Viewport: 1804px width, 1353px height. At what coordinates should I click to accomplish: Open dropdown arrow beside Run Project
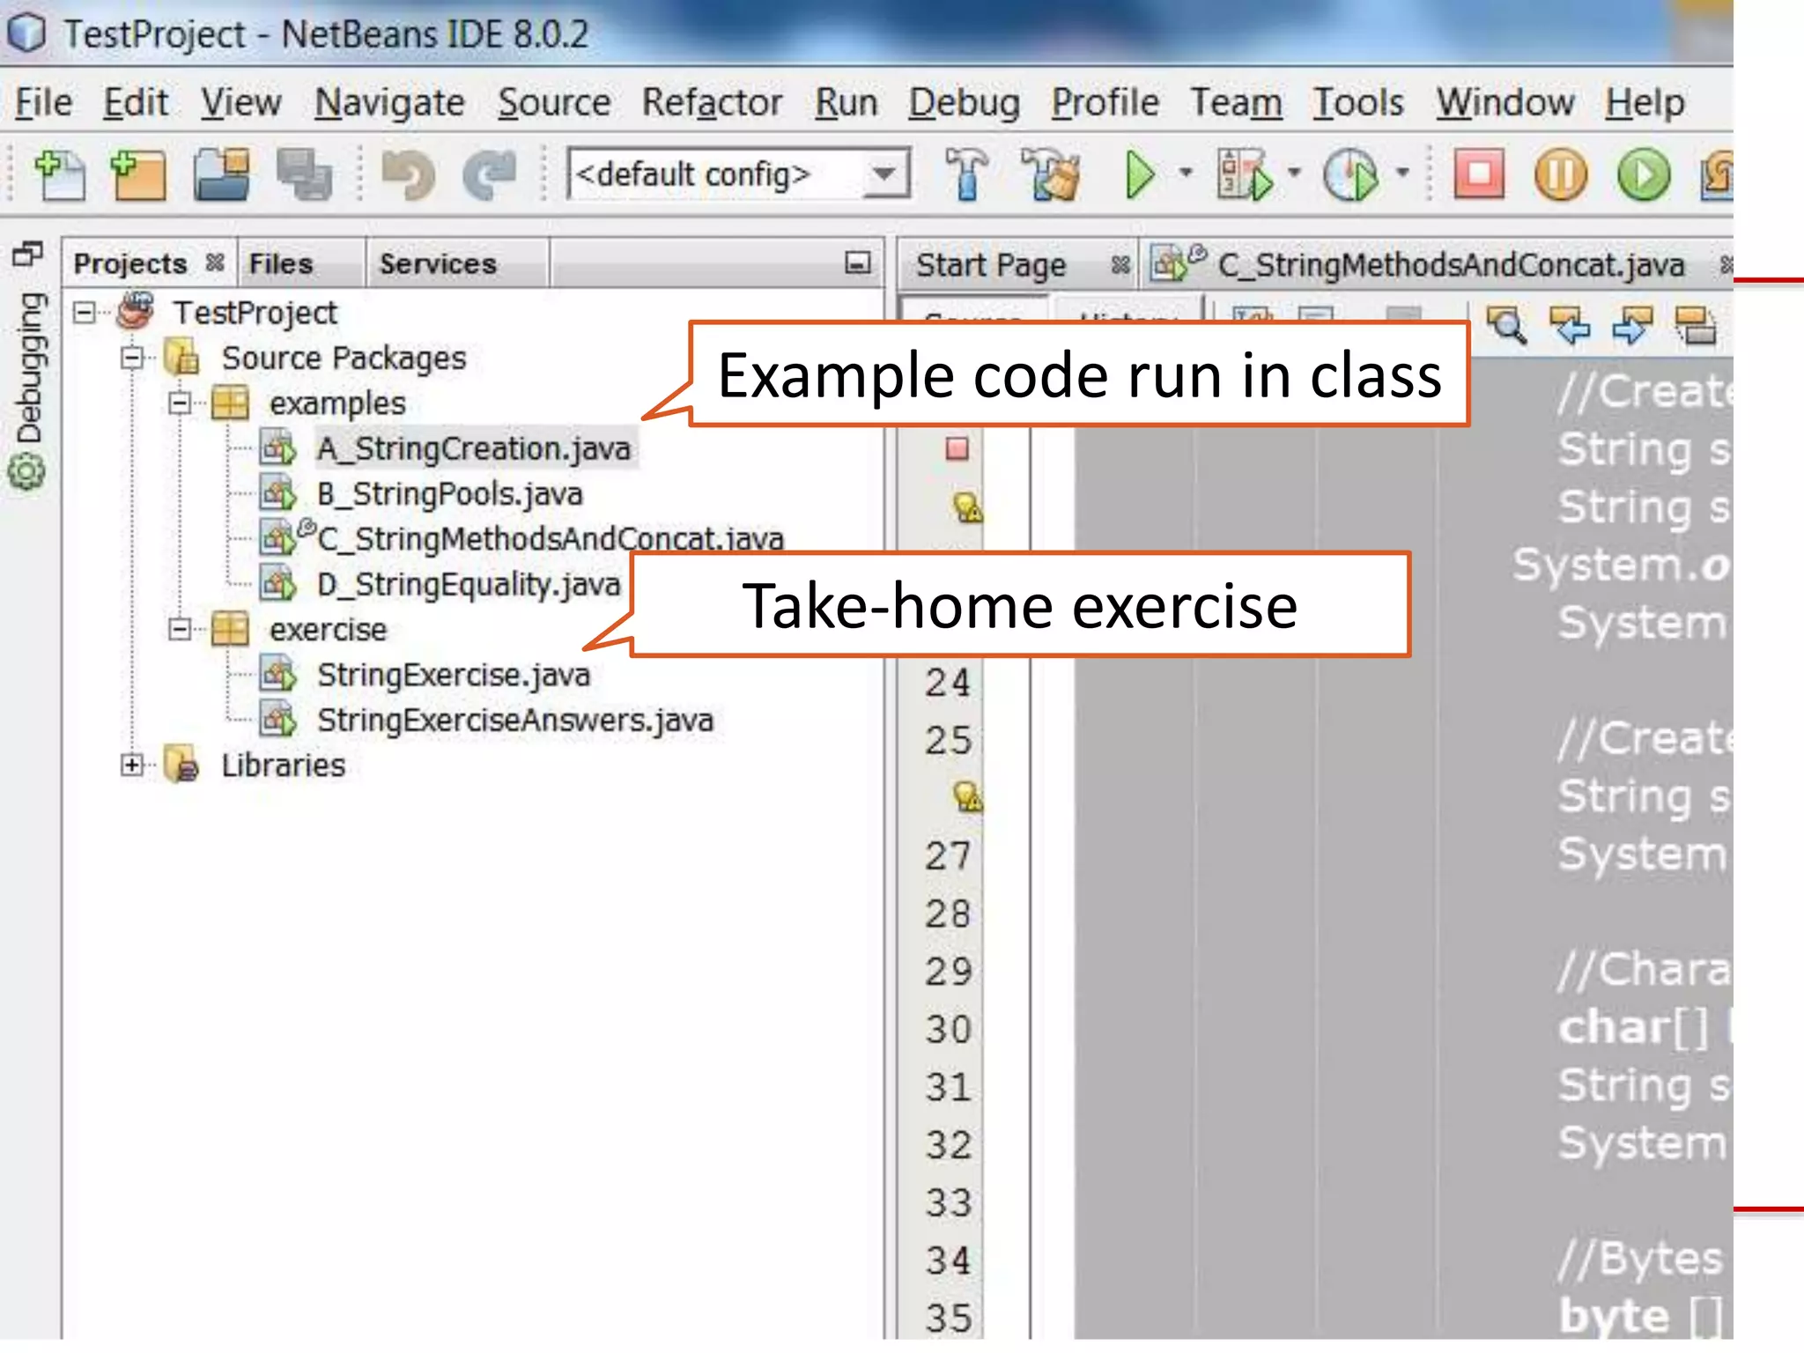coord(1186,173)
